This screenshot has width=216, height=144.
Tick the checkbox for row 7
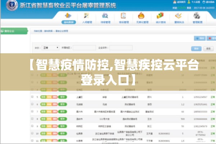(x=32, y=111)
